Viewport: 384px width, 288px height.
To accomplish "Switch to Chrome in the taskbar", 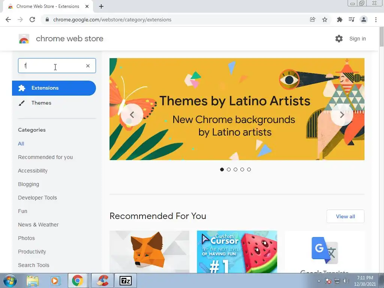I will pyautogui.click(x=77, y=280).
